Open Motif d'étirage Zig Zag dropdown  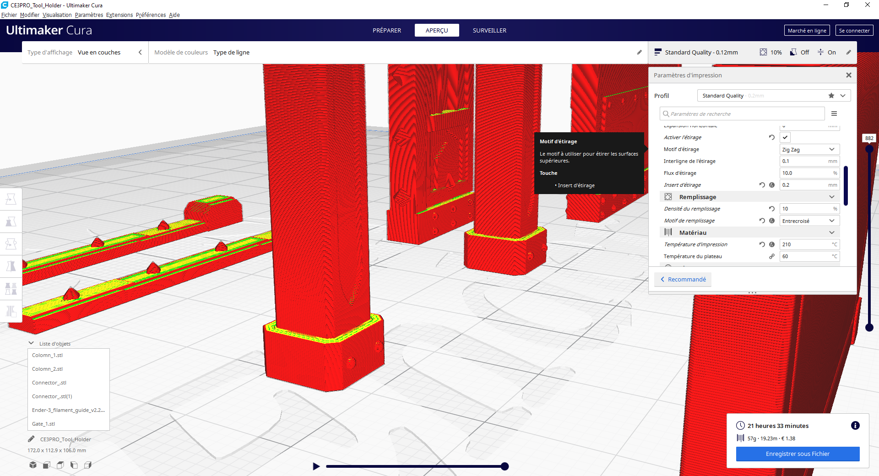(x=809, y=149)
